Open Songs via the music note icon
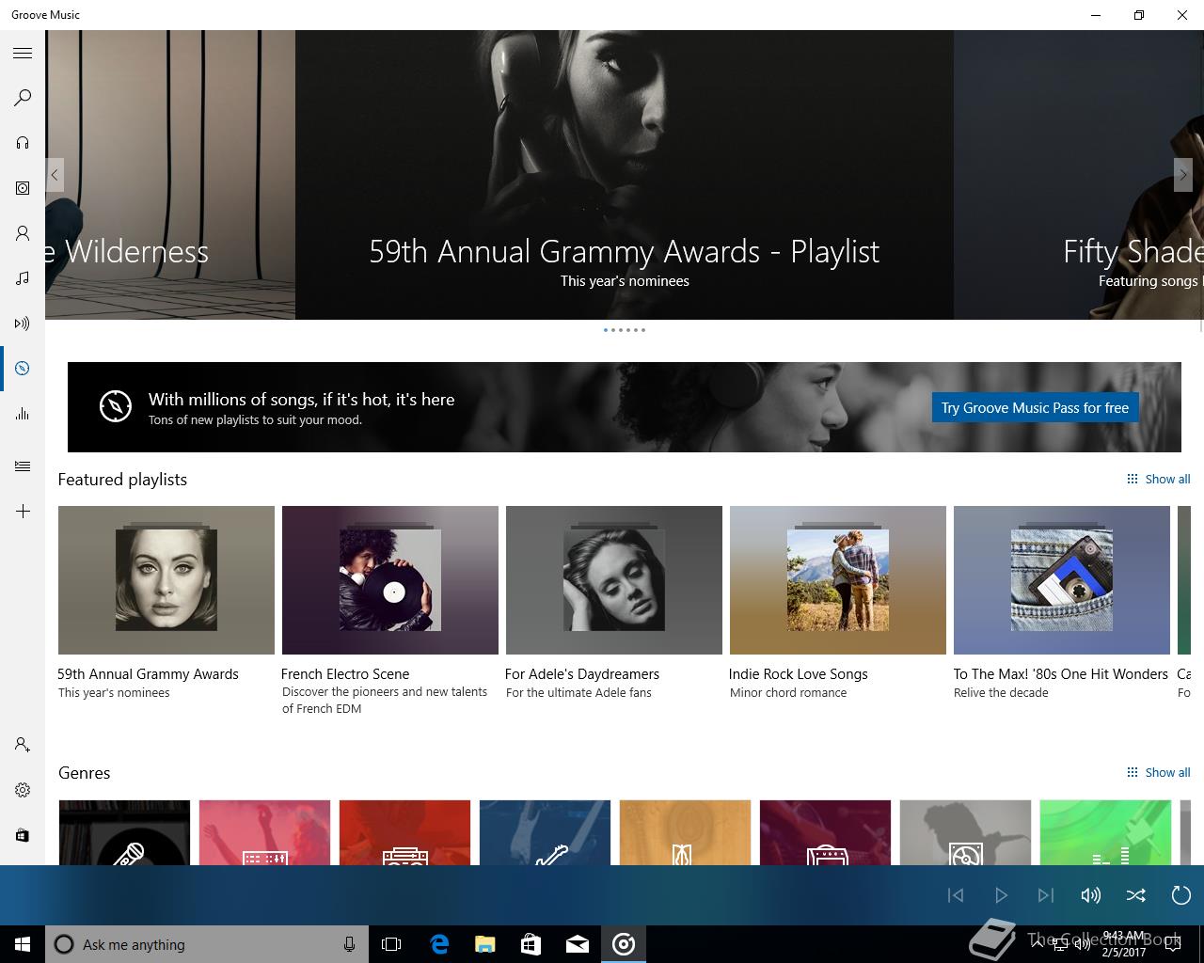Viewport: 1204px width, 963px height. 23,278
